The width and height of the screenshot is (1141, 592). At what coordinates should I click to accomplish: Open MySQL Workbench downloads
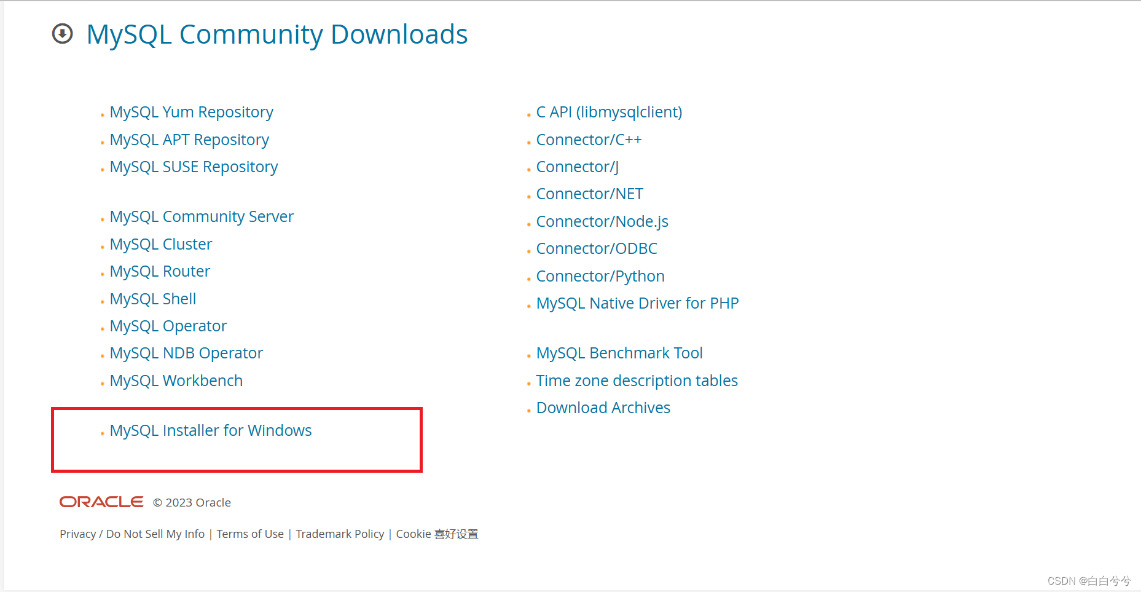(x=176, y=381)
